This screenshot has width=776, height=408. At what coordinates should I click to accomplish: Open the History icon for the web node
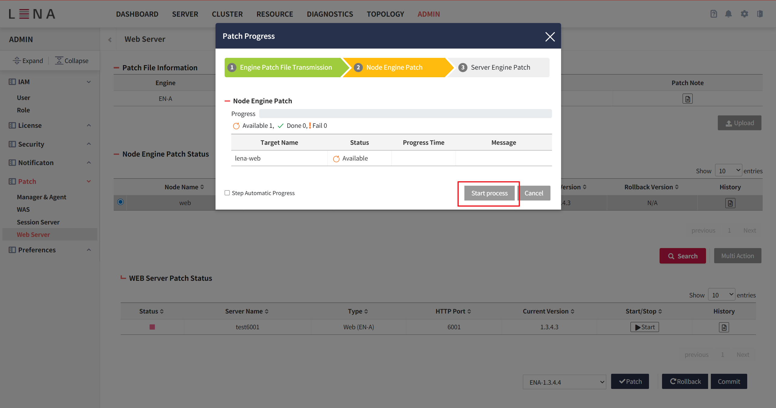[730, 203]
